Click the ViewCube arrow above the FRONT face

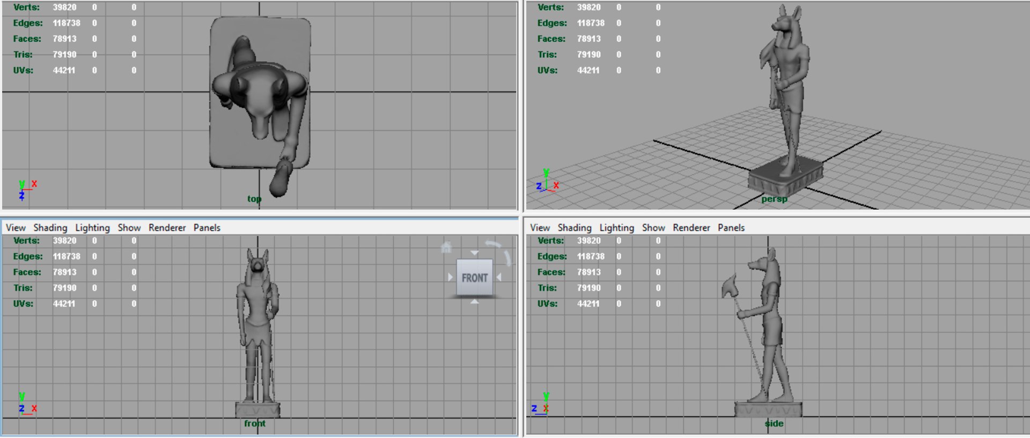(475, 253)
